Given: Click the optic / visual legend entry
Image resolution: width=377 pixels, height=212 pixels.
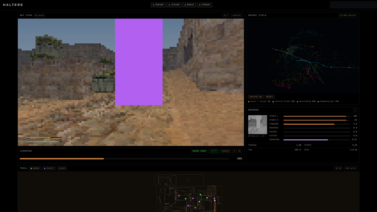Looking at the screenshot, I should click(259, 101).
